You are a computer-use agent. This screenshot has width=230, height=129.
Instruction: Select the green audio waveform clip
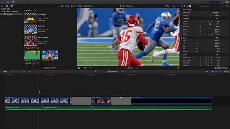32,55
